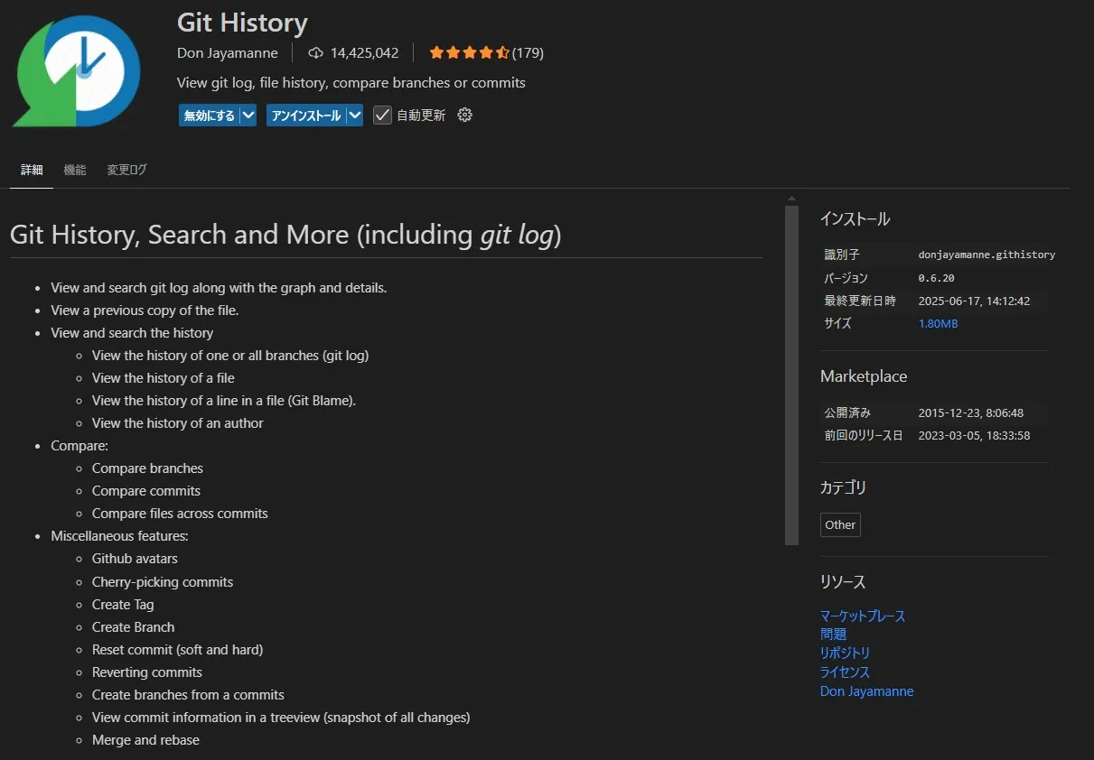
Task: Click 'View and search git log' first bullet
Action: point(219,288)
